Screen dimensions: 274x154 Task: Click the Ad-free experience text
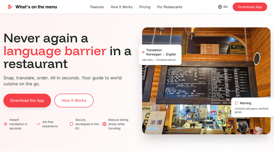(50, 124)
